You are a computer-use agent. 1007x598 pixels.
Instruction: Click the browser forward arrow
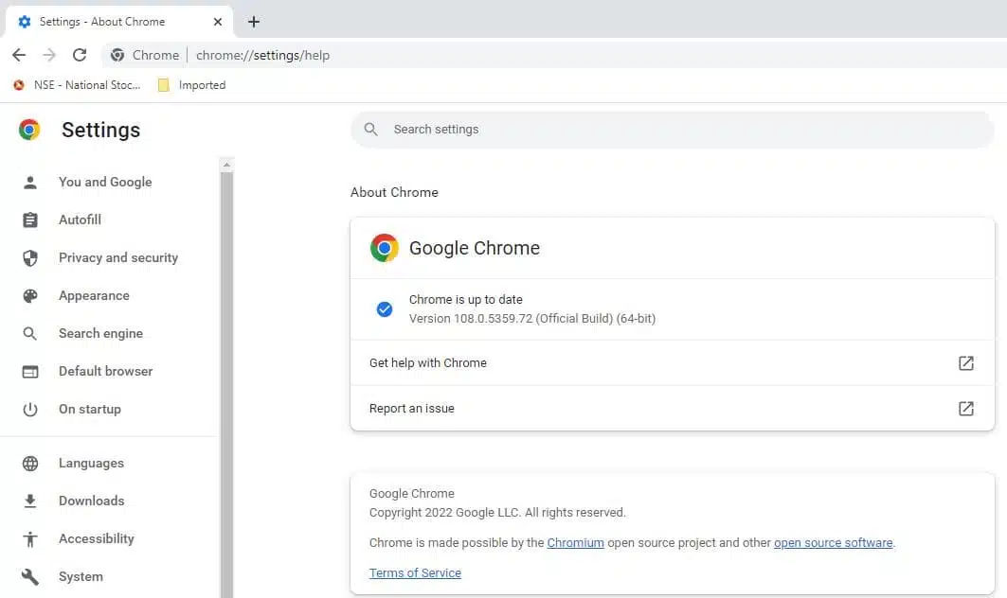(49, 55)
